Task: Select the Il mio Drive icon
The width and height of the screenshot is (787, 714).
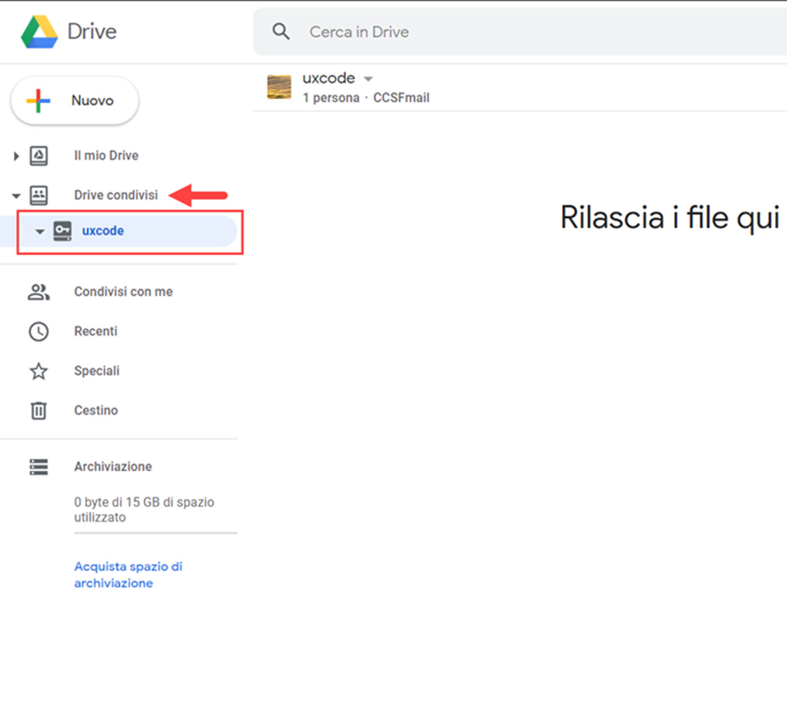Action: pyautogui.click(x=38, y=156)
